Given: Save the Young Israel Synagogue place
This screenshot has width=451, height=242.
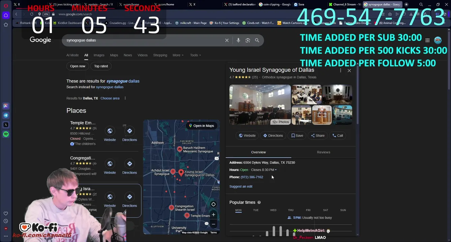Looking at the screenshot, I should pos(297,135).
